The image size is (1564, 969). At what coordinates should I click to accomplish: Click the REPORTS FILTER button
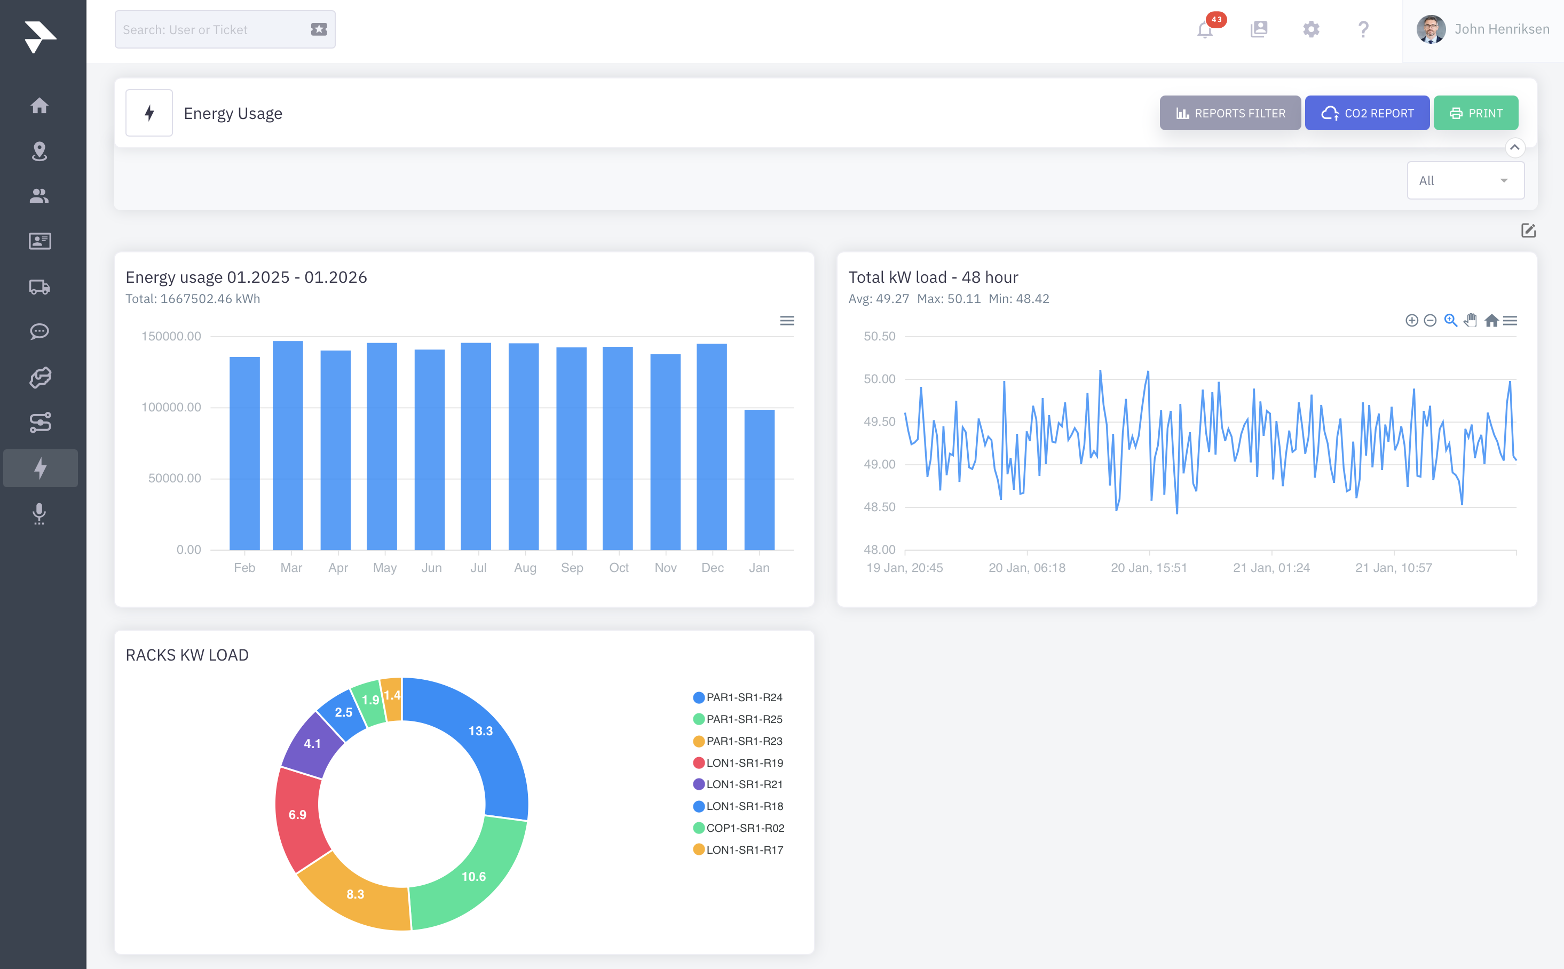coord(1229,114)
